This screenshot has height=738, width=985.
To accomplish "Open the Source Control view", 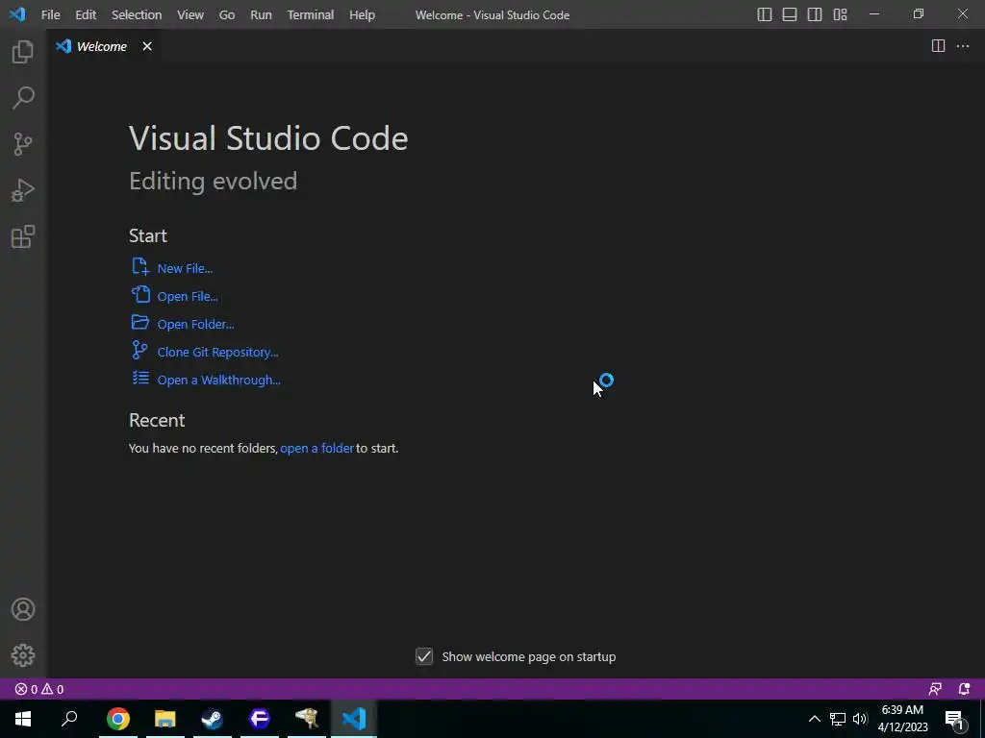I will (x=23, y=144).
